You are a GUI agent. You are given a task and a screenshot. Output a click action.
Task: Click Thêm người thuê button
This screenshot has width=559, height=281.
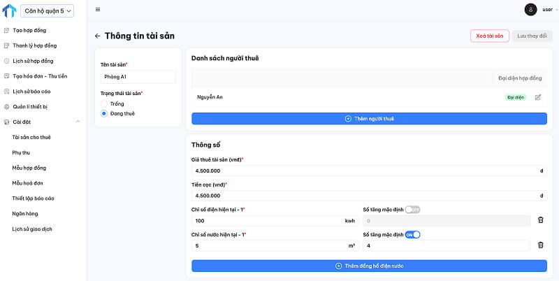tap(369, 119)
